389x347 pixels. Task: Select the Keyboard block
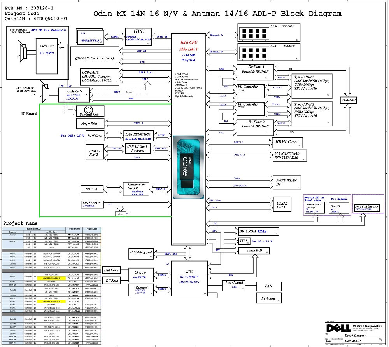269,298
